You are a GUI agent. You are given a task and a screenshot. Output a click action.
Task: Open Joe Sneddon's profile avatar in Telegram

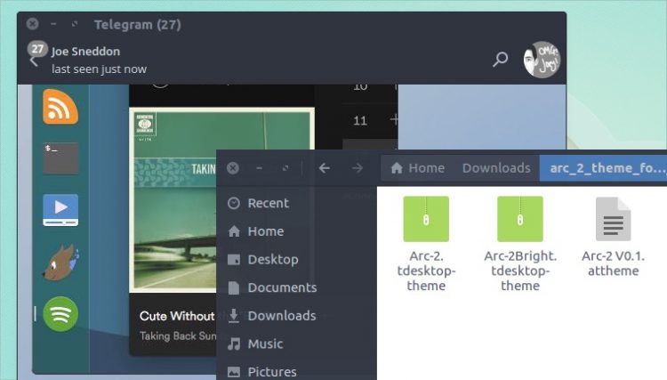tap(542, 60)
